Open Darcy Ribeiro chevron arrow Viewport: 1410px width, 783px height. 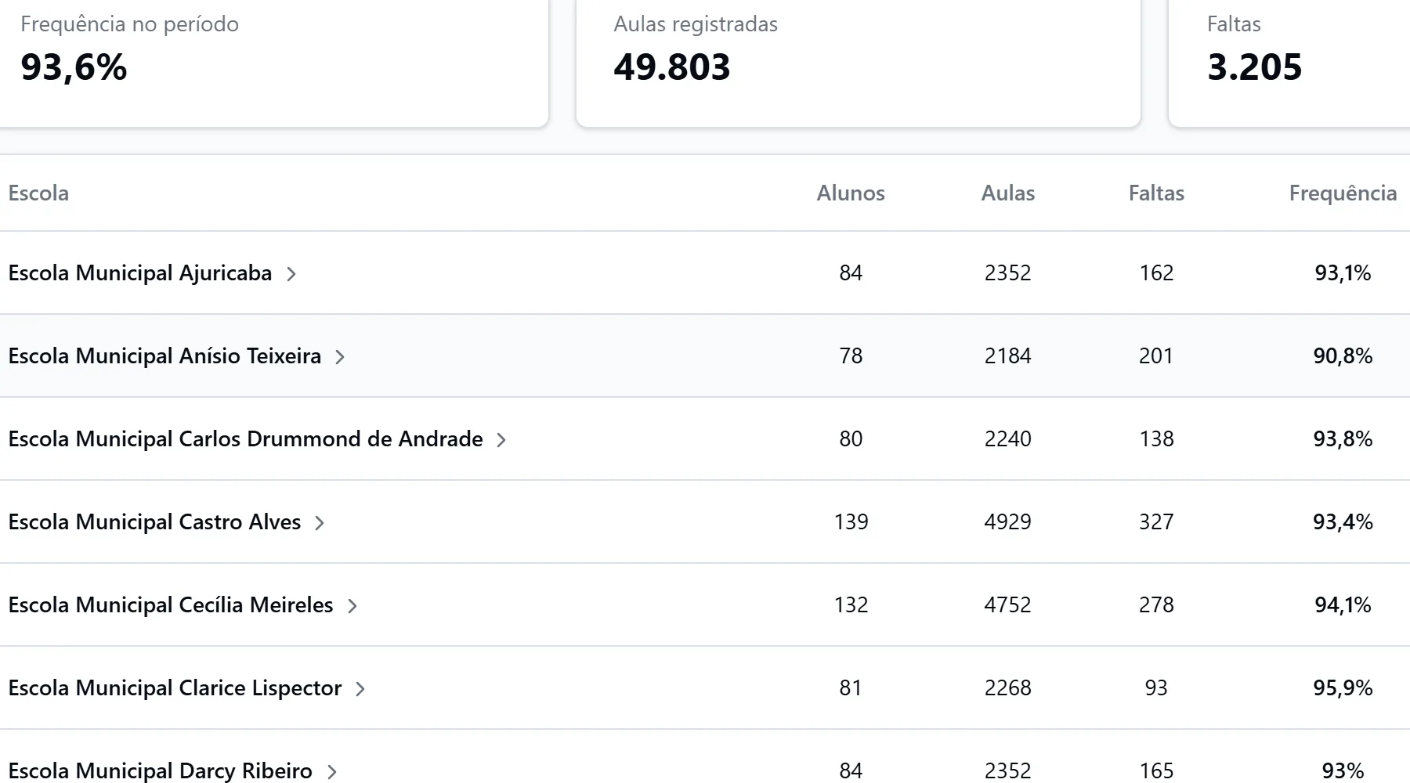point(332,772)
